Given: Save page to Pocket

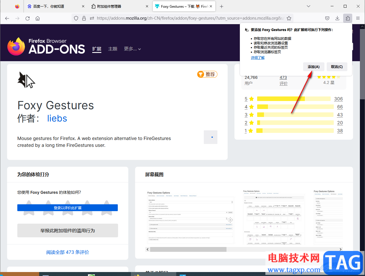Looking at the screenshot, I should [327, 18].
